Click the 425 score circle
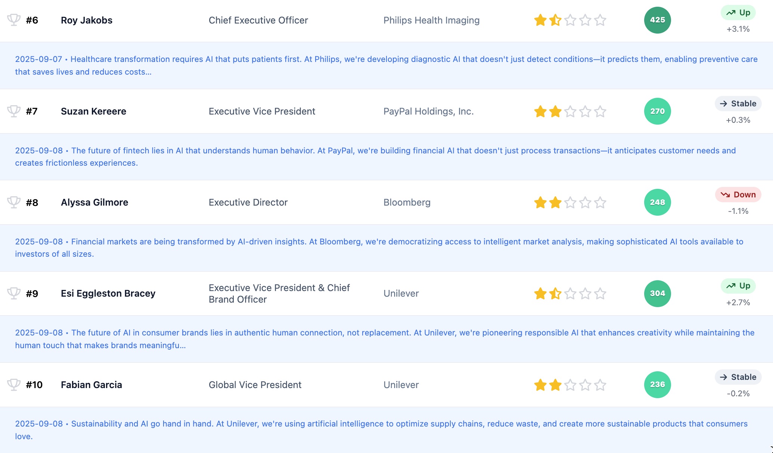The height and width of the screenshot is (453, 773). (657, 20)
